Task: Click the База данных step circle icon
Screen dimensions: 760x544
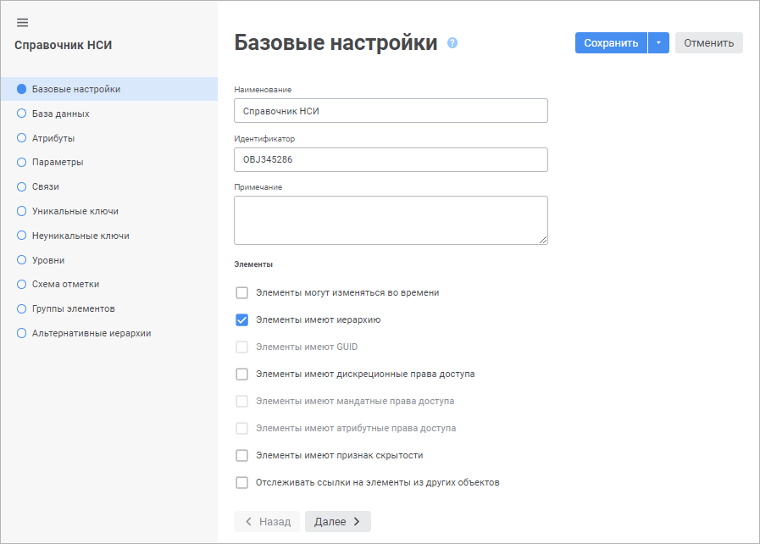Action: point(22,114)
